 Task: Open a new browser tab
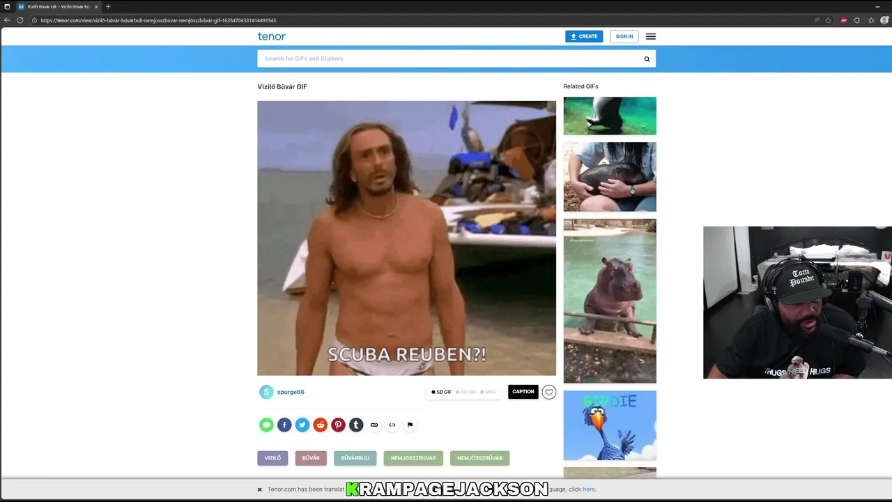point(108,6)
